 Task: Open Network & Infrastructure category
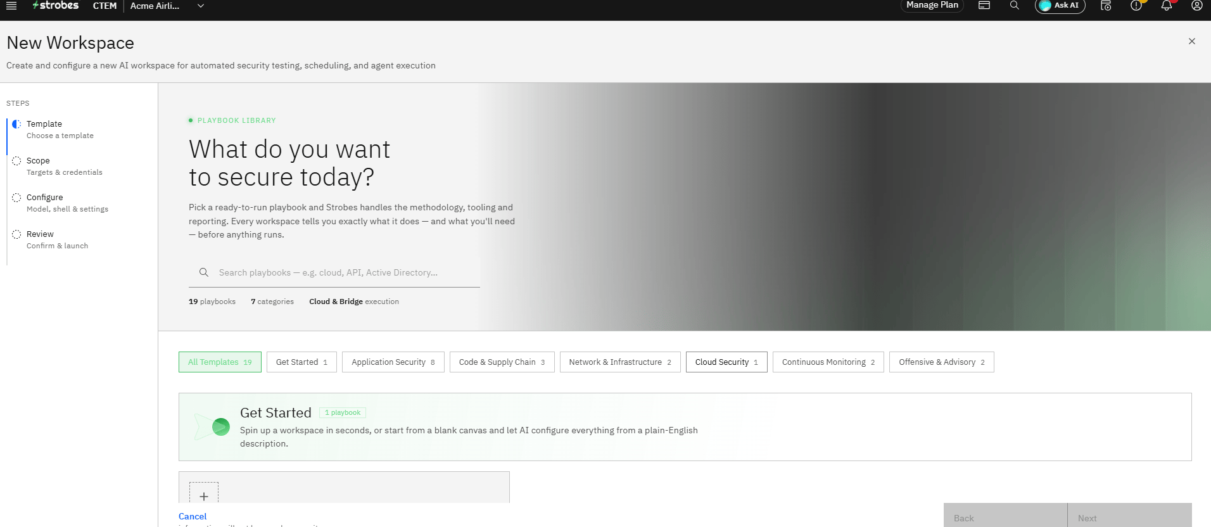(620, 362)
